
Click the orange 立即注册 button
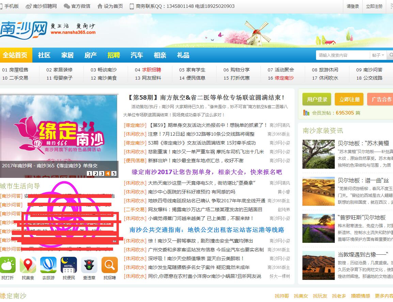[x=349, y=99]
